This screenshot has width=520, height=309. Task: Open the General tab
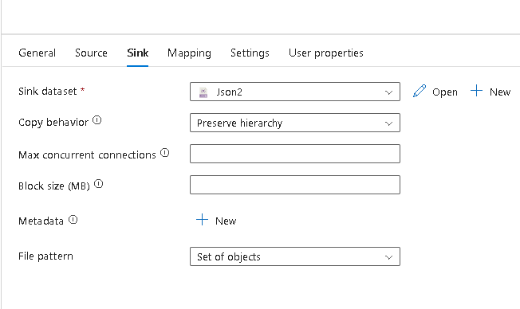coord(37,53)
